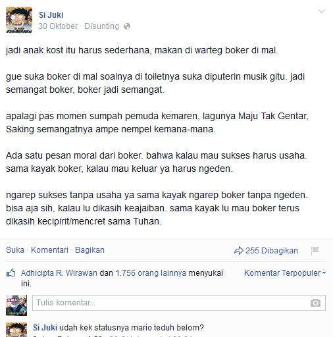Click the 30 Oktober timestamp

[x=58, y=26]
